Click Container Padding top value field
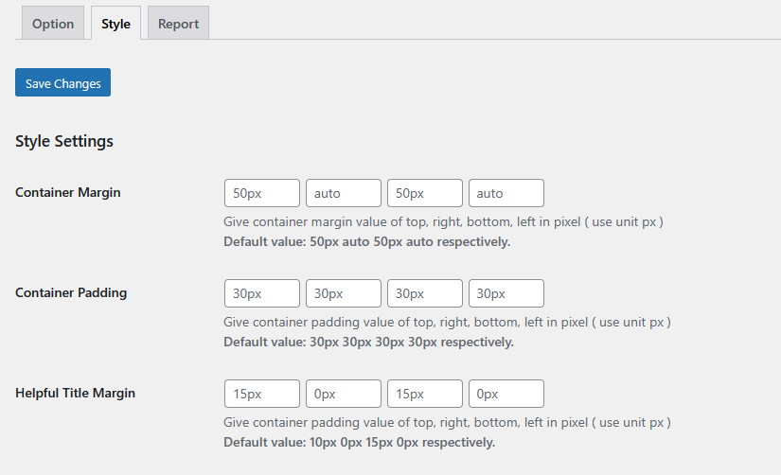Screen dimensions: 781x475 [262, 293]
